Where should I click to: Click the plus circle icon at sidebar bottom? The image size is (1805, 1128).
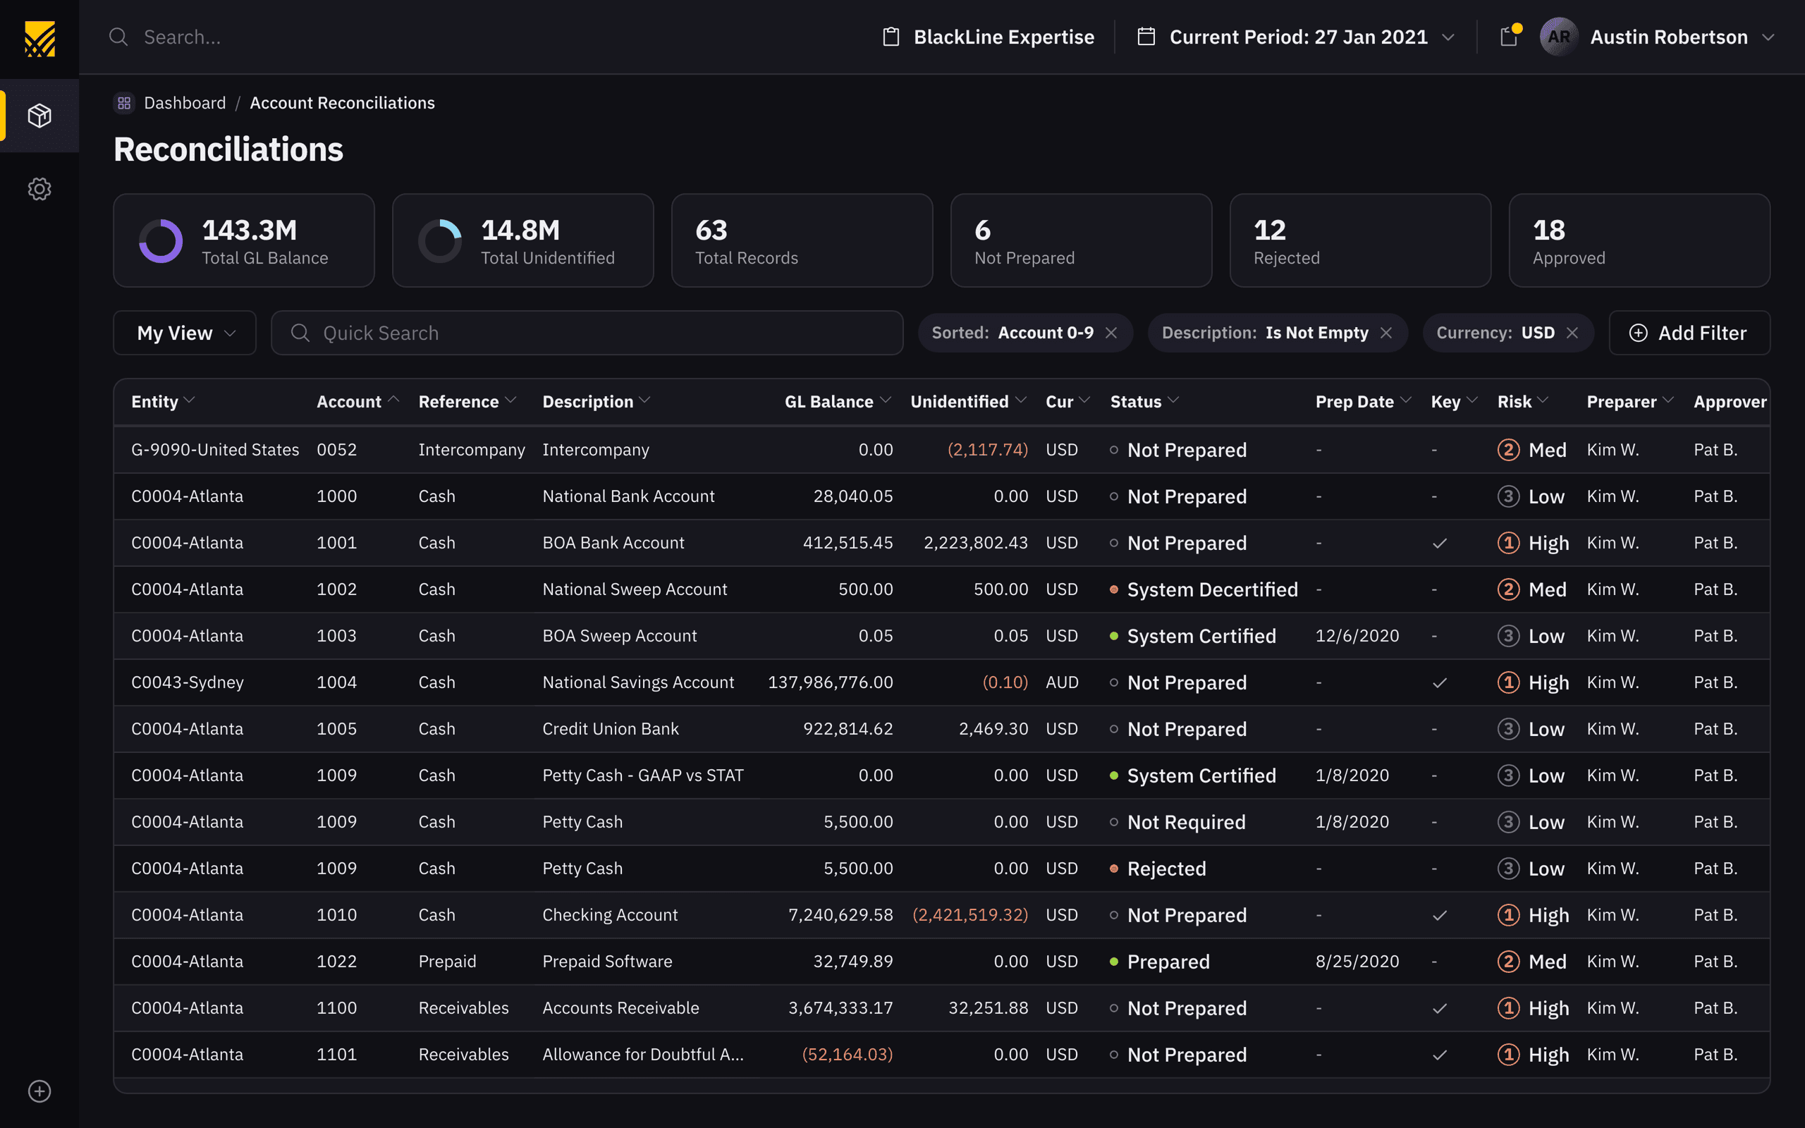pyautogui.click(x=39, y=1091)
